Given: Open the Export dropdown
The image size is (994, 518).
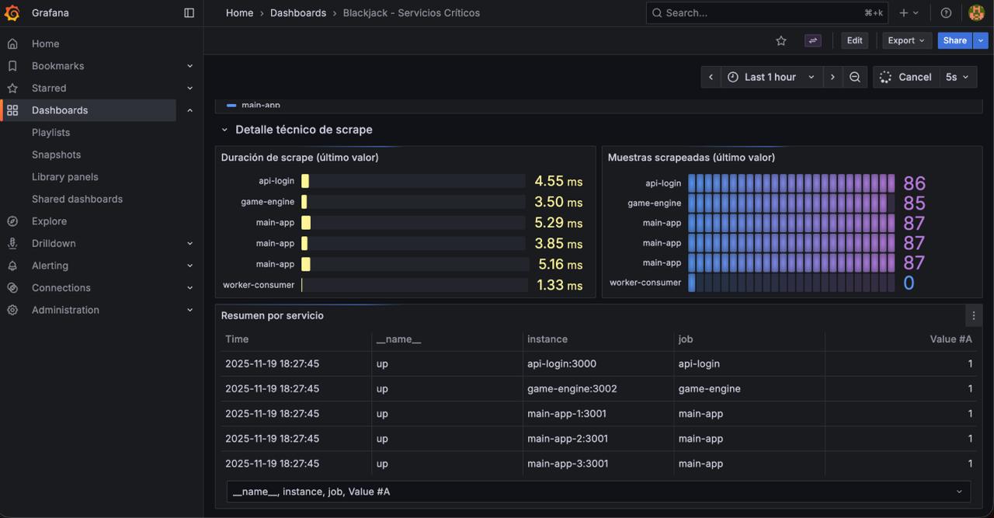Looking at the screenshot, I should (907, 40).
